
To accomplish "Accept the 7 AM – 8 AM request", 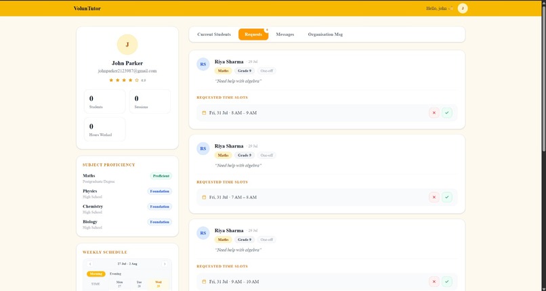I will pos(447,197).
